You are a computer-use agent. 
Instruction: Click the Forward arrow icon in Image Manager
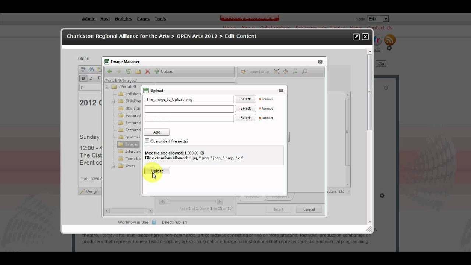[118, 71]
